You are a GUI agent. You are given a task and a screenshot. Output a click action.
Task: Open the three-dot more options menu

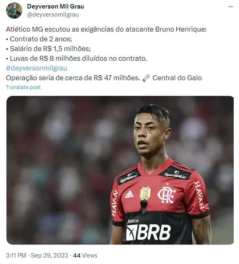click(x=231, y=7)
